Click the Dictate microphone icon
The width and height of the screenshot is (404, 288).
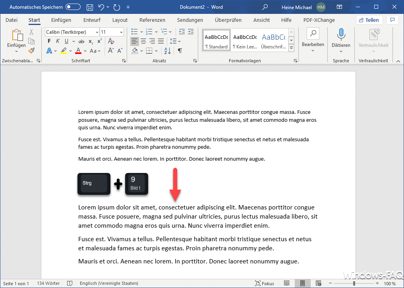(x=341, y=35)
